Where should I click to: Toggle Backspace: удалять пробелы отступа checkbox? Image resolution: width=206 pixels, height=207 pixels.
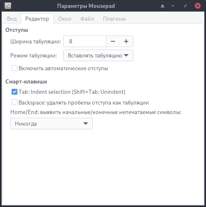coord(14,102)
